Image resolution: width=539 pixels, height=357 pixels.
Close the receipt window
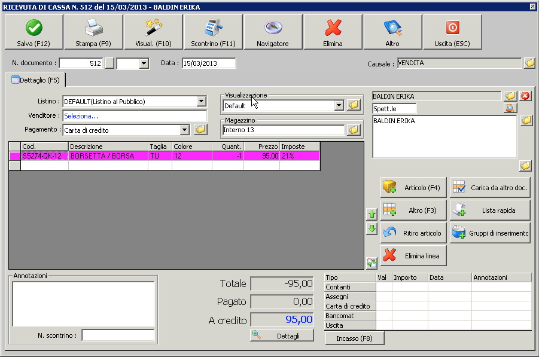[532, 7]
